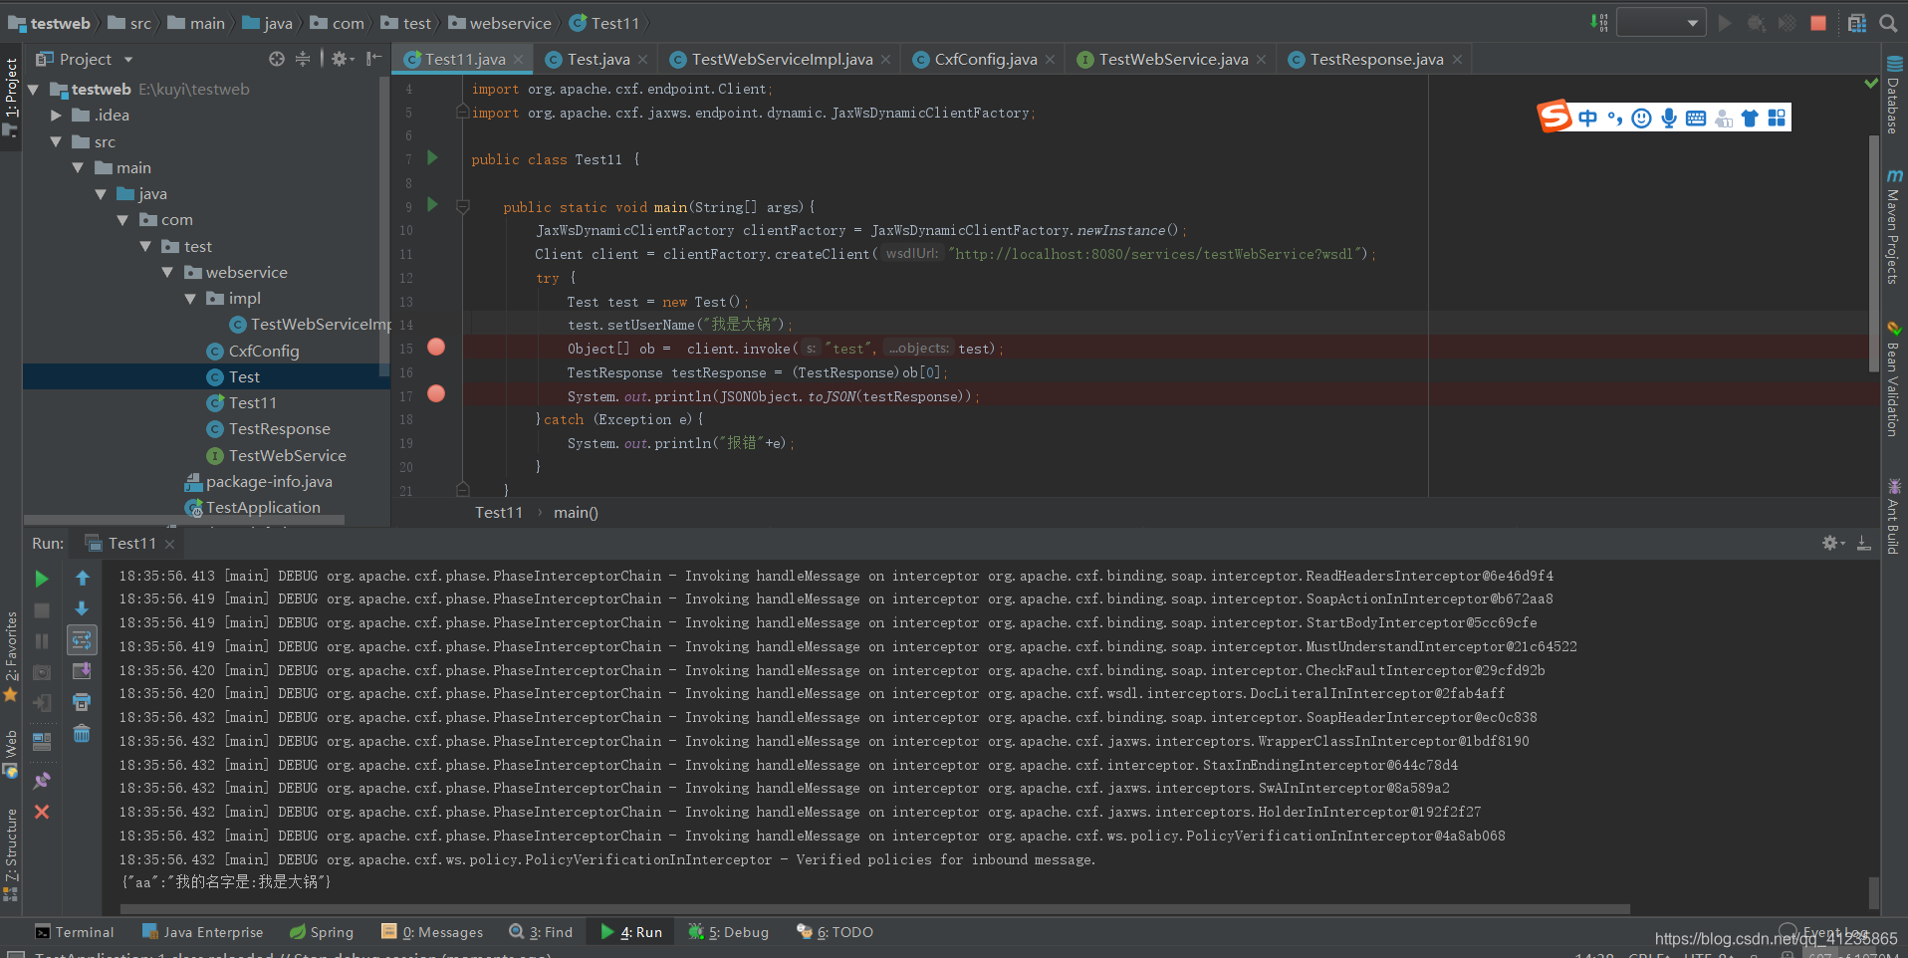
Task: Collapse all in Project panel
Action: (303, 59)
